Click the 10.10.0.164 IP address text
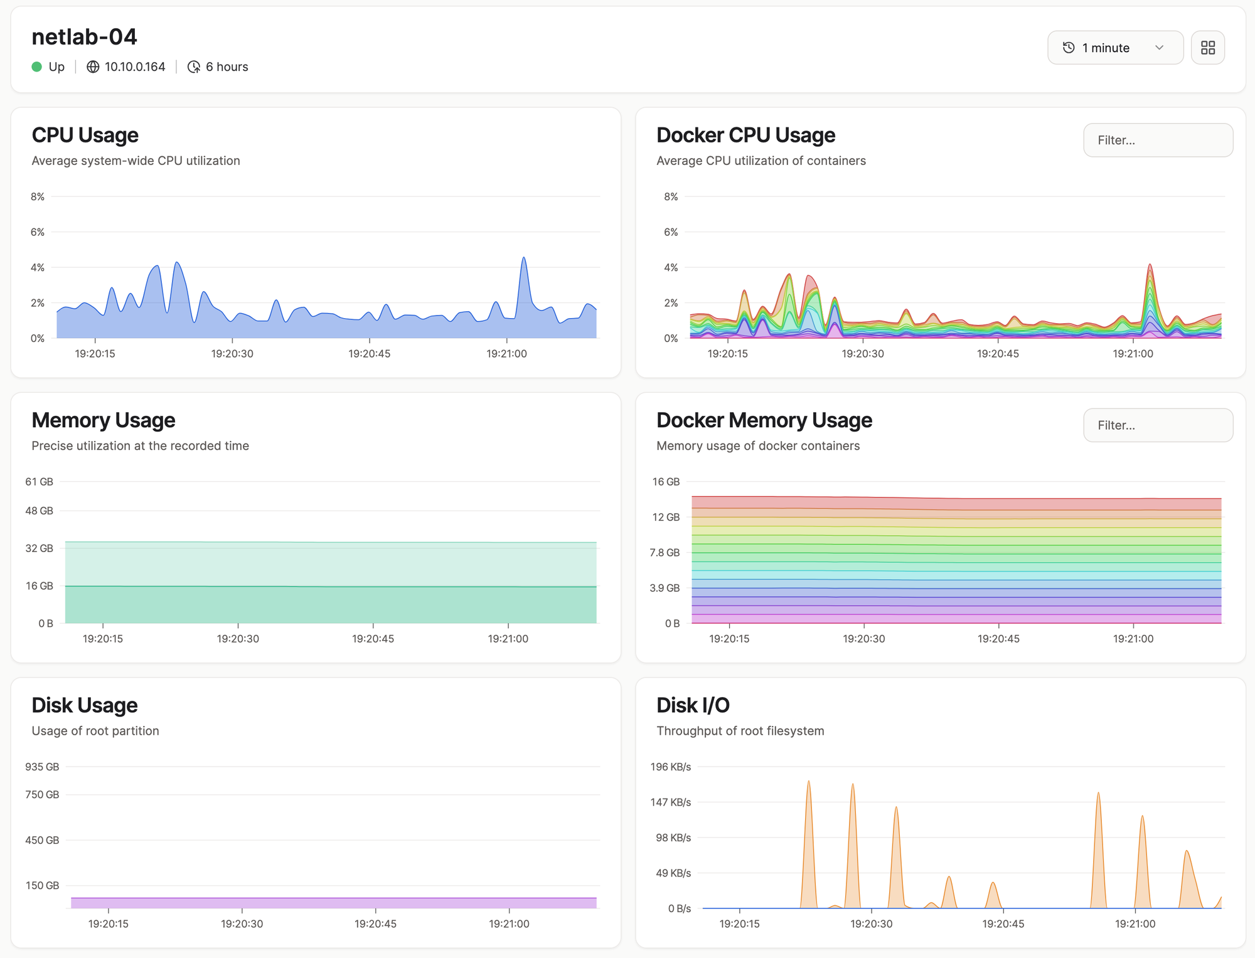 click(x=135, y=67)
